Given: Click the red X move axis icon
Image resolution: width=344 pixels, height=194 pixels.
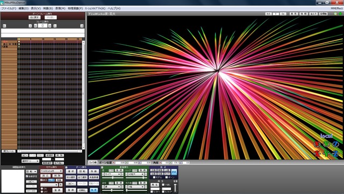Looking at the screenshot, I should pos(317,154).
